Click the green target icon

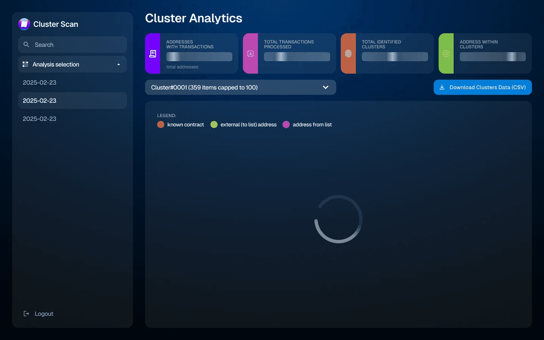click(446, 54)
